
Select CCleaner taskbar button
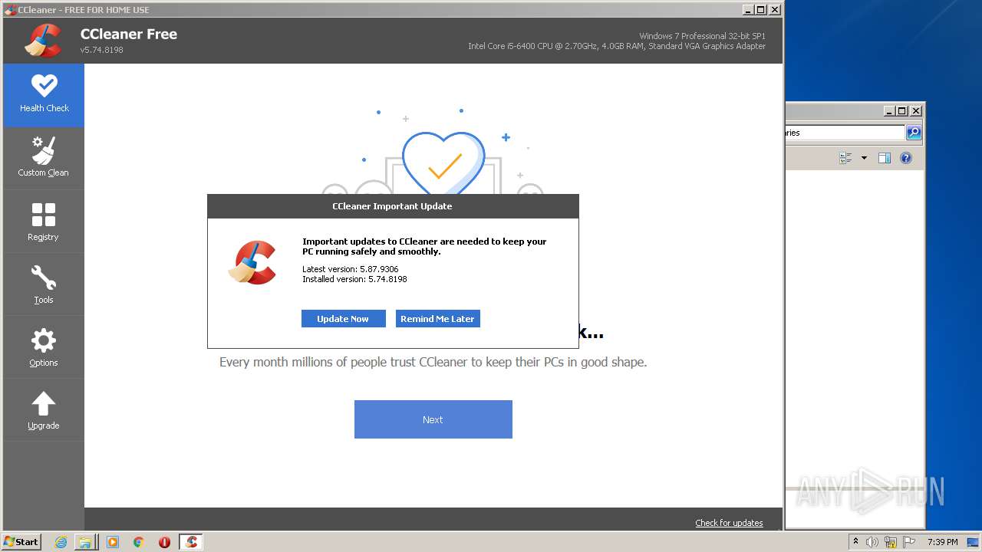[x=191, y=542]
